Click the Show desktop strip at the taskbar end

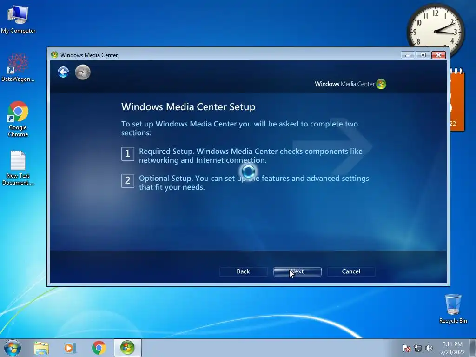[473, 348]
